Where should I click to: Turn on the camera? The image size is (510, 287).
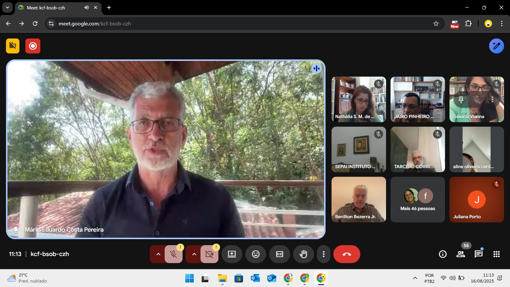209,254
